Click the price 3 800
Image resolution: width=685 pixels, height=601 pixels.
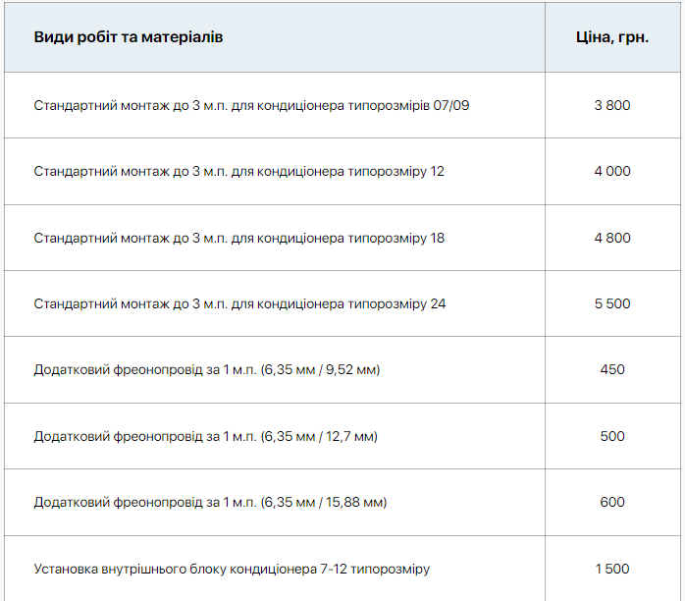(611, 105)
